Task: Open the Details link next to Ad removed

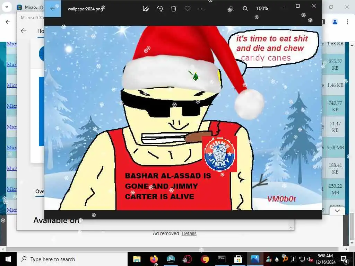Action: (x=189, y=233)
